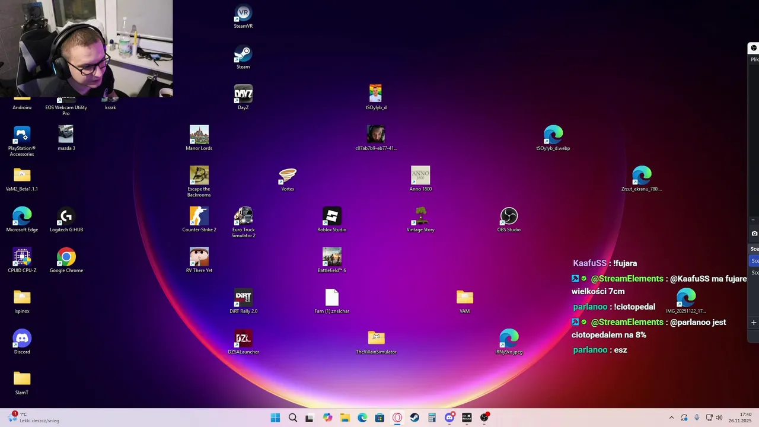Viewport: 759px width, 427px height.
Task: Launch Copilot from the taskbar
Action: coord(327,418)
